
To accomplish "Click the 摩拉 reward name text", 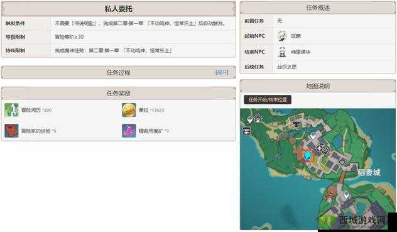I will click(x=144, y=110).
